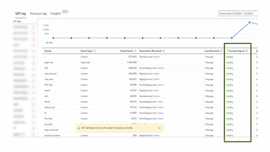Click the Page Load event type cell

pyautogui.click(x=85, y=62)
